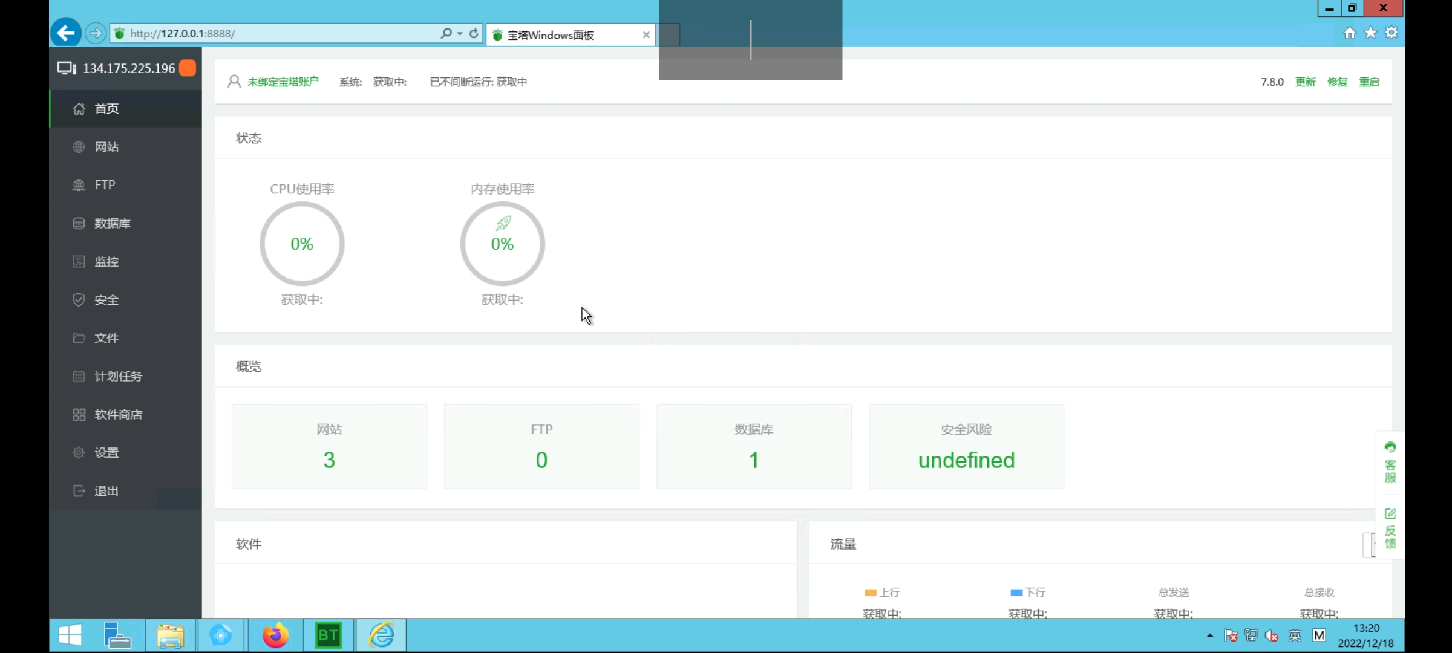Click the grid icon beside 软件商店
This screenshot has width=1452, height=653.
pos(79,414)
